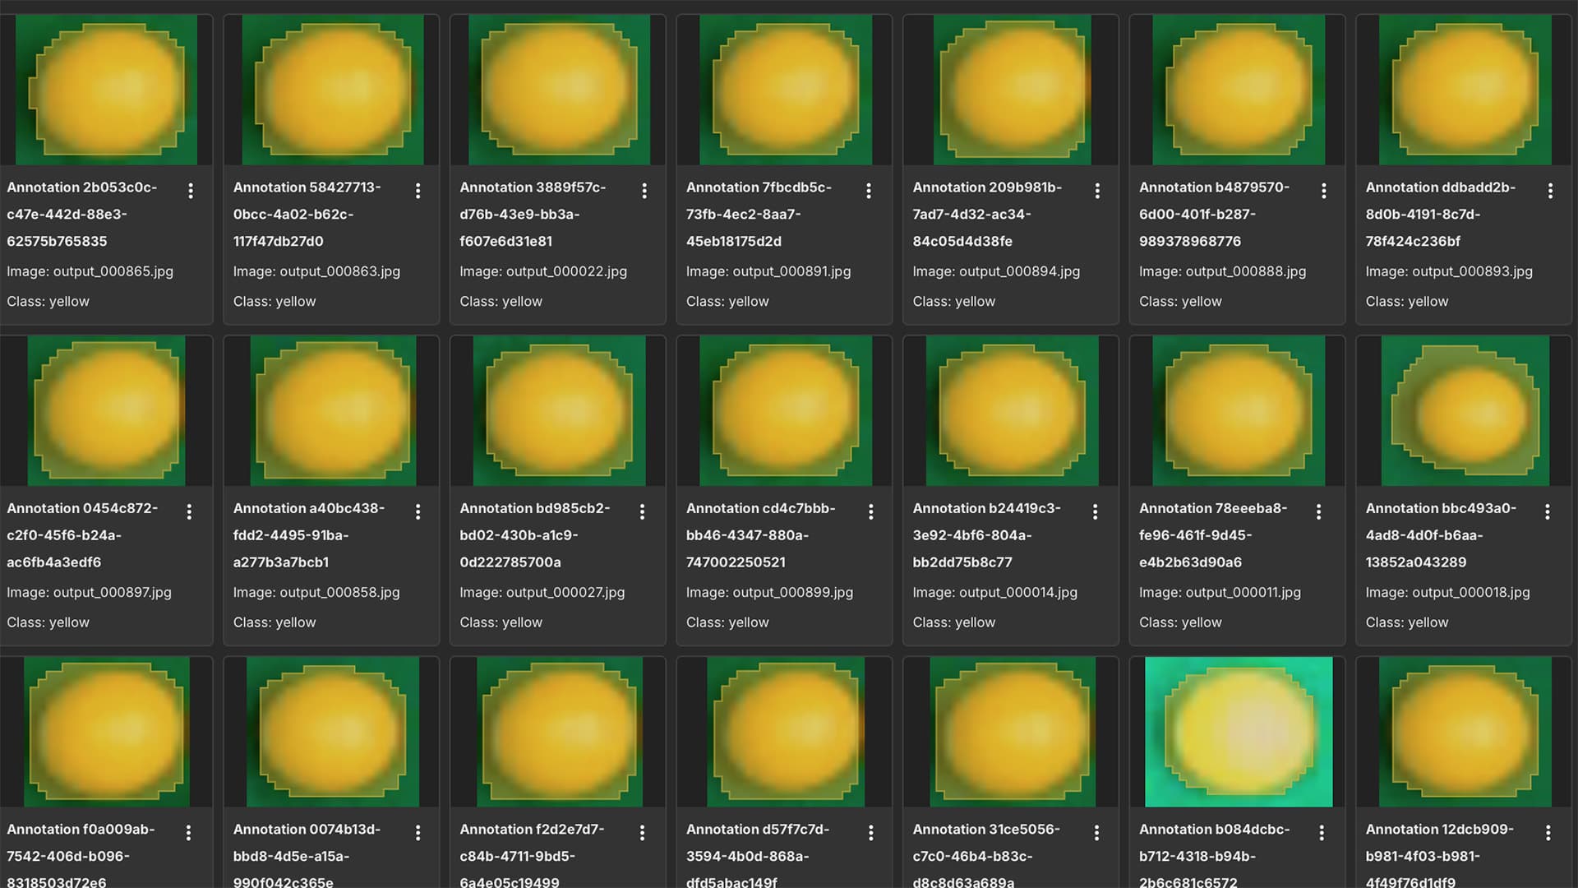This screenshot has width=1578, height=888.
Task: Open thumbnail of output_000863.jpg annotation
Action: pyautogui.click(x=333, y=90)
